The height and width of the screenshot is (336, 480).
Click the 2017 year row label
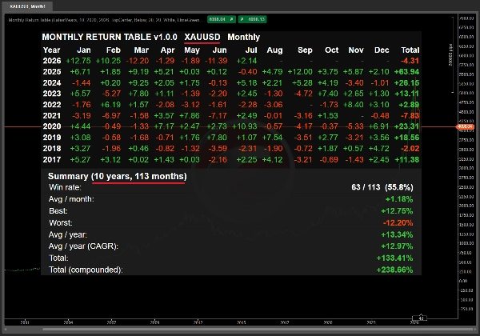pyautogui.click(x=52, y=159)
